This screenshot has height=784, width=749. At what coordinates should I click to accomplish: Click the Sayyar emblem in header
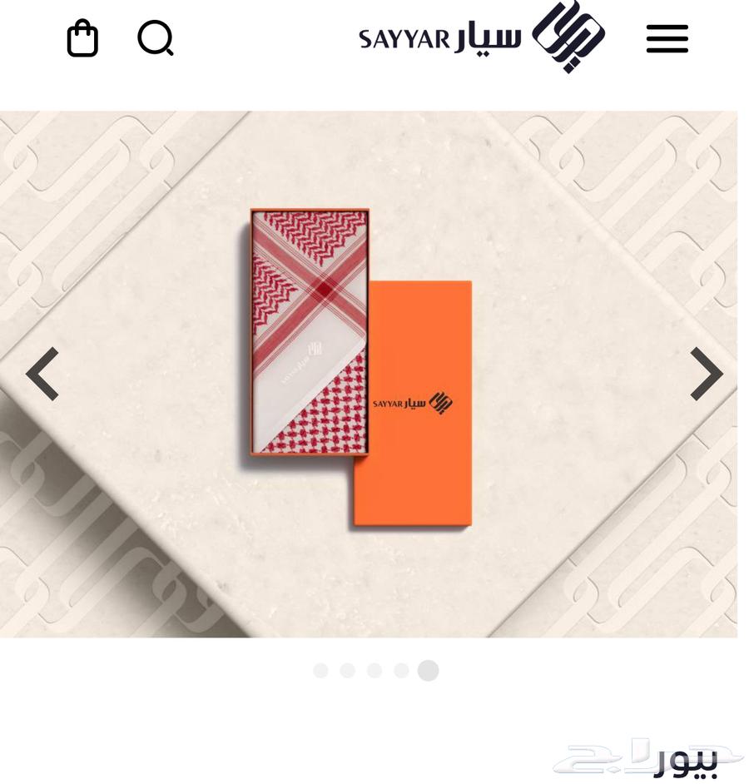tap(568, 37)
